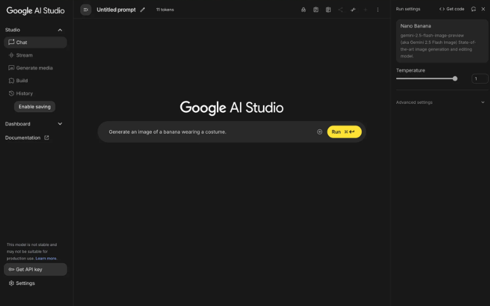Edit prompt title with the pencil icon

pos(142,10)
